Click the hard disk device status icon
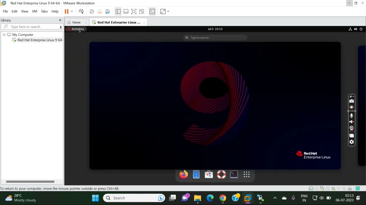 (x=311, y=188)
